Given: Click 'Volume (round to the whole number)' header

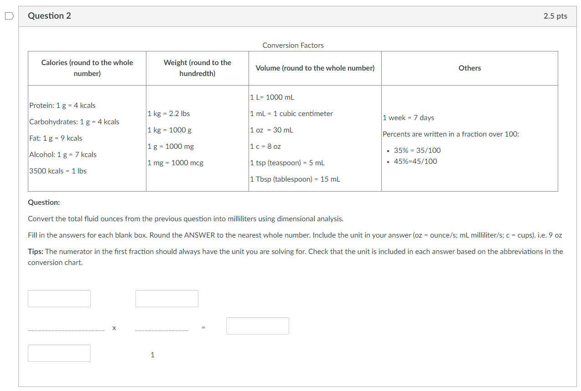Looking at the screenshot, I should (315, 68).
